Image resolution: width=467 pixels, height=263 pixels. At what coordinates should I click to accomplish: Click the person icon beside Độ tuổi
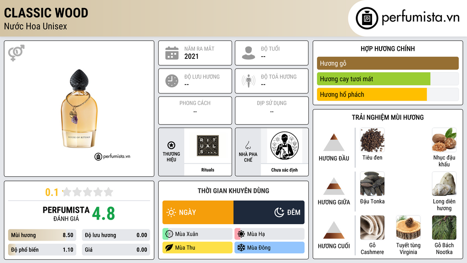[x=249, y=53]
